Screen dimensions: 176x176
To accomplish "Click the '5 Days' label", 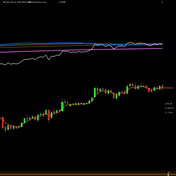I will 170,112.
